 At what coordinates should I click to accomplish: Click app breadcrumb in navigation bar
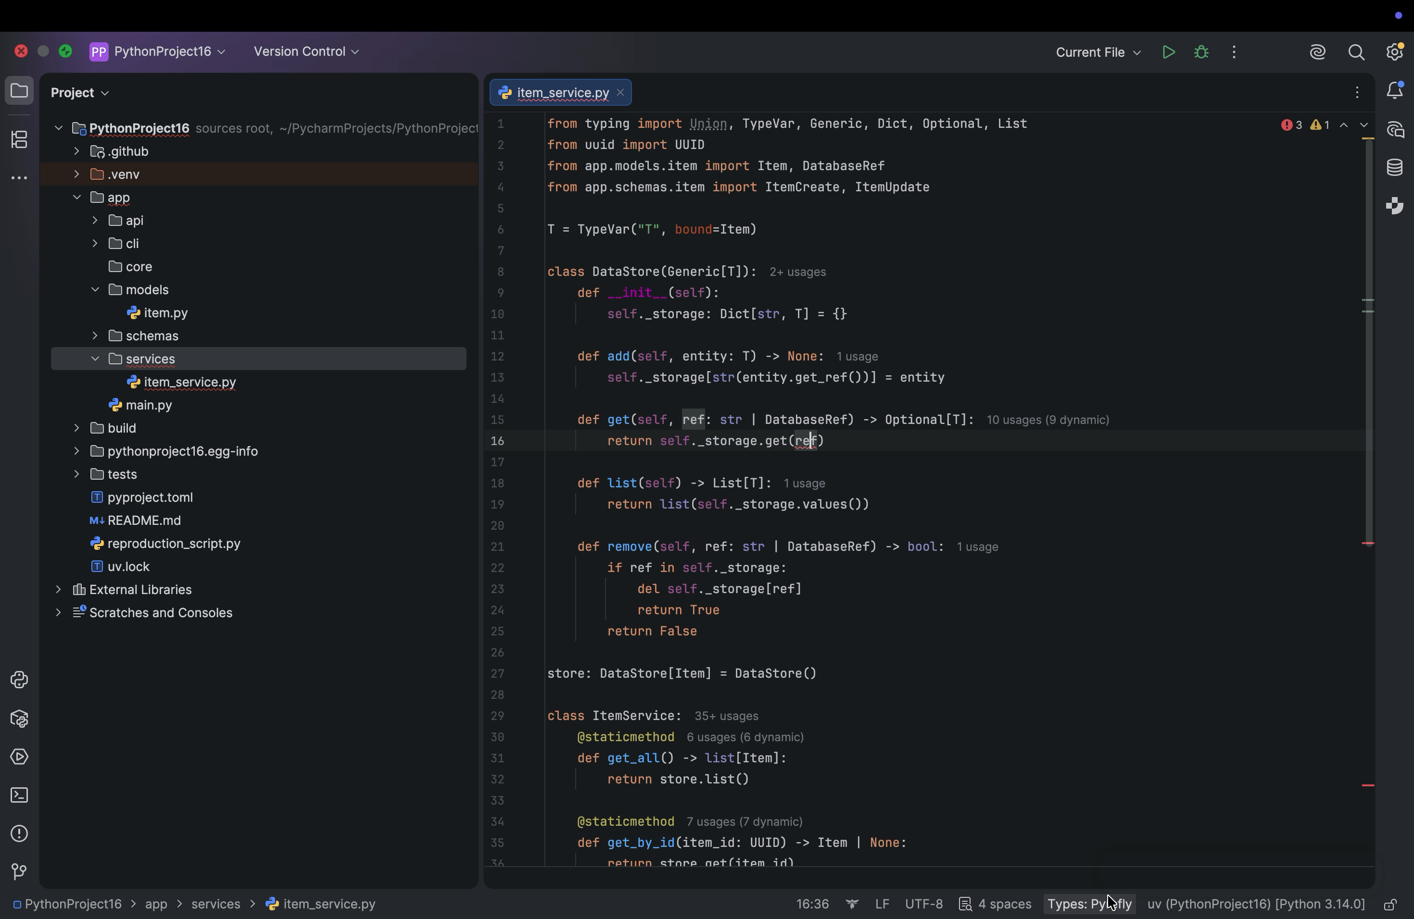pos(156,904)
